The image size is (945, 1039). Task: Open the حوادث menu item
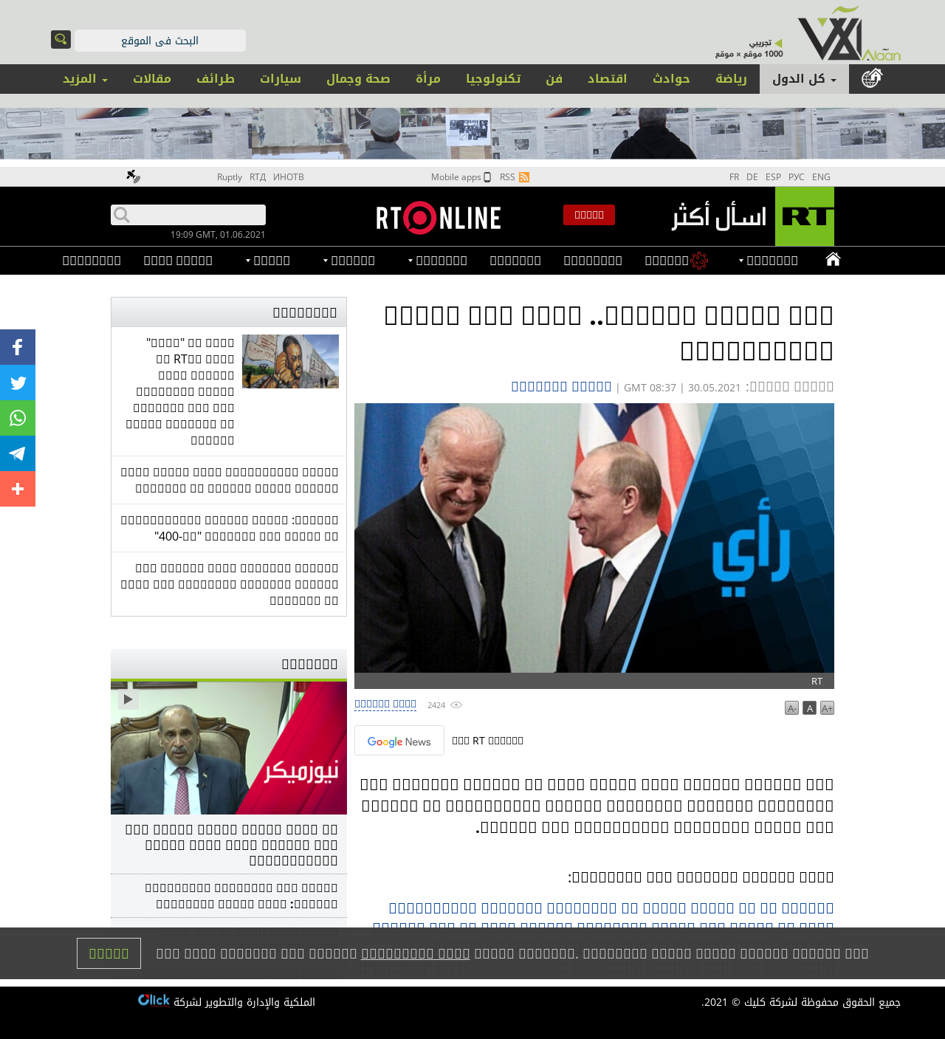[x=671, y=79]
